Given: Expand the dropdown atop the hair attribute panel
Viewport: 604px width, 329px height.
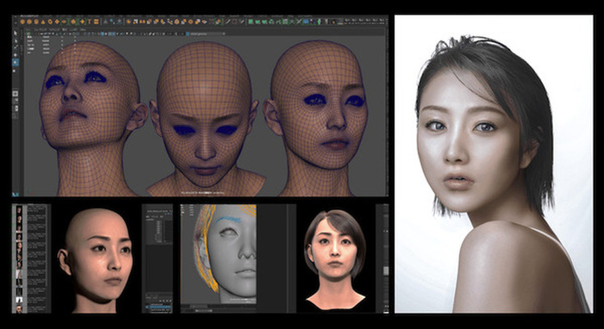Looking at the screenshot, I should pos(156,209).
